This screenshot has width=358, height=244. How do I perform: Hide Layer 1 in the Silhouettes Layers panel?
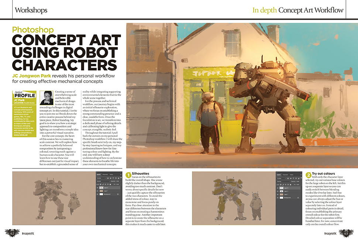click(97, 191)
